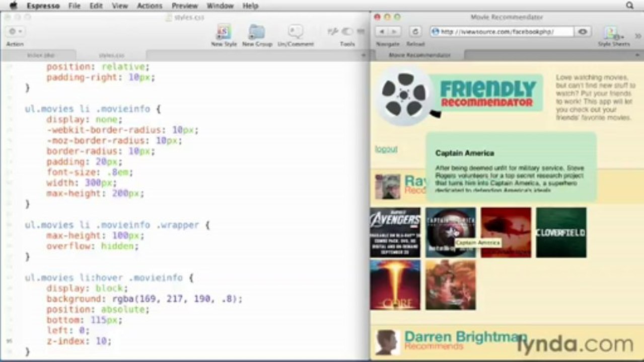Image resolution: width=644 pixels, height=362 pixels.
Task: Click the 'overflow: hidden;' code line
Action: click(x=92, y=246)
